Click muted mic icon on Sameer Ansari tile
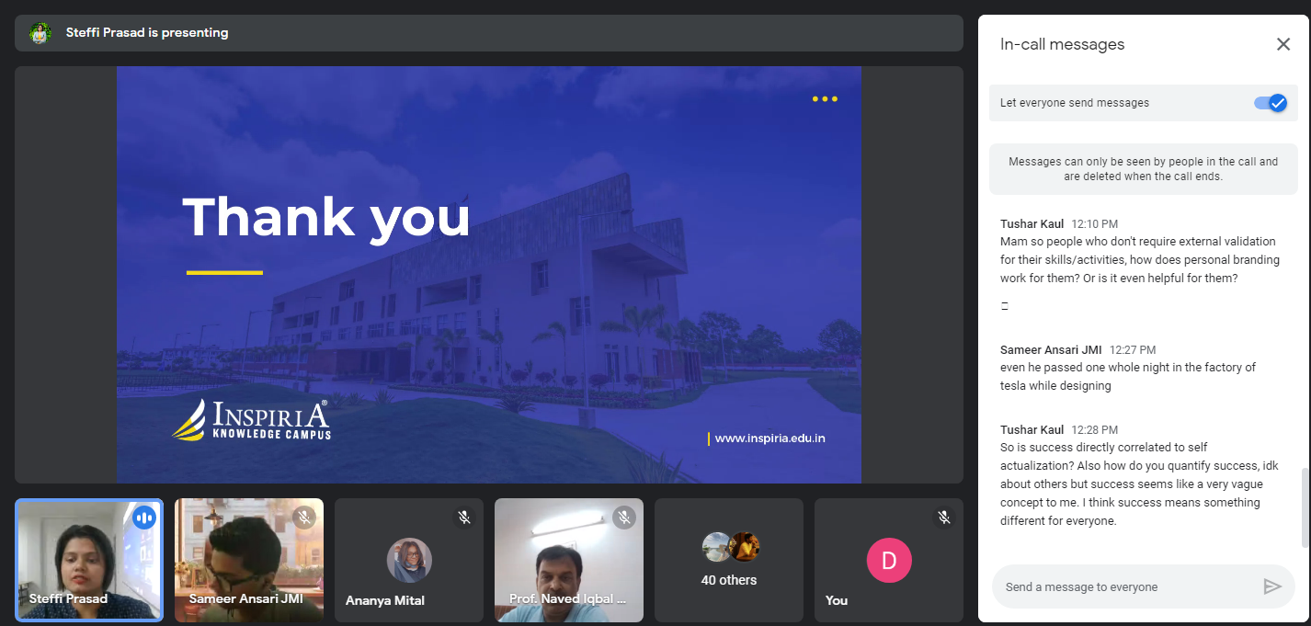 coord(304,518)
